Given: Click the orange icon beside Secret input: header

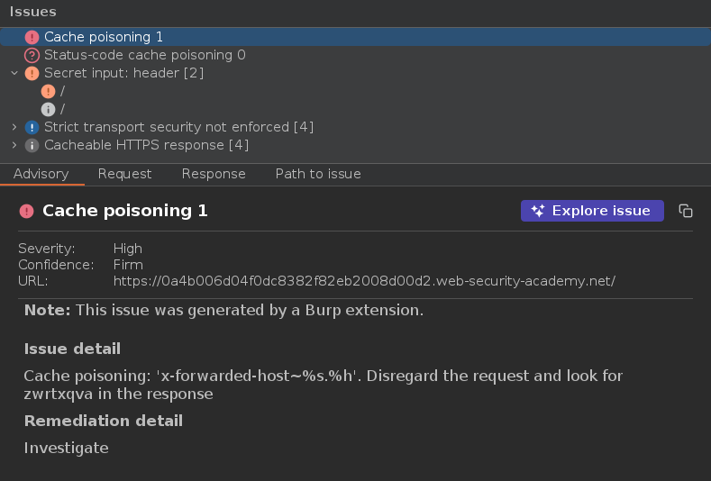Looking at the screenshot, I should click(32, 73).
